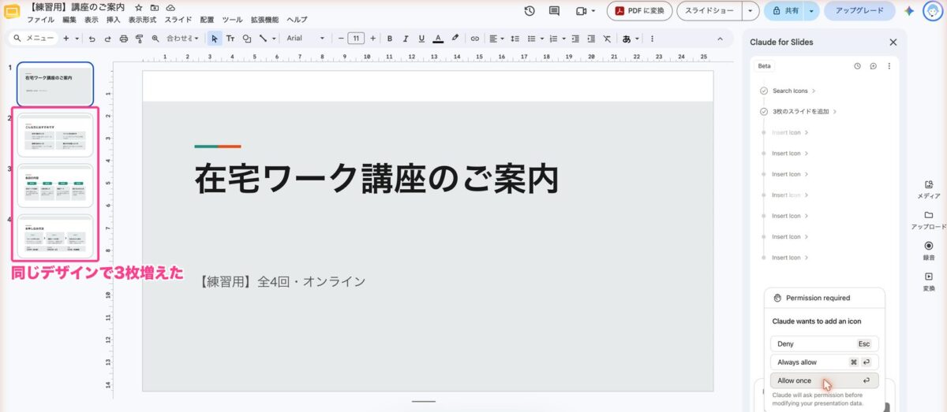Click the アップグレード button

click(859, 11)
